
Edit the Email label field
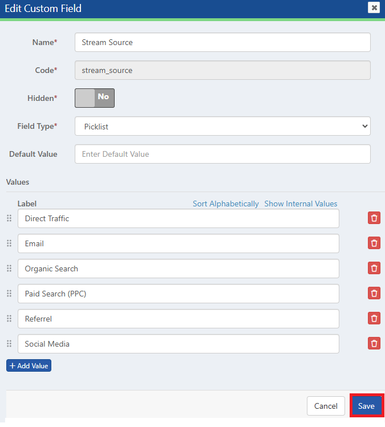(x=179, y=243)
